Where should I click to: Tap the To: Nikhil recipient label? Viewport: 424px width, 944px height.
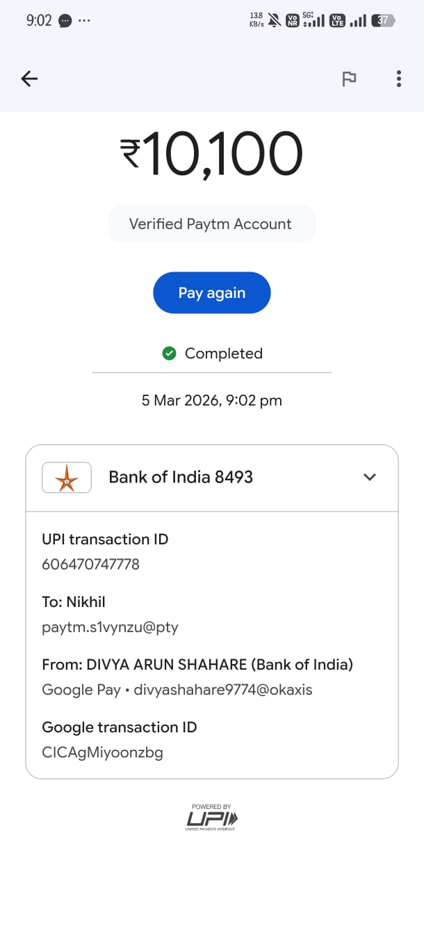click(x=74, y=602)
